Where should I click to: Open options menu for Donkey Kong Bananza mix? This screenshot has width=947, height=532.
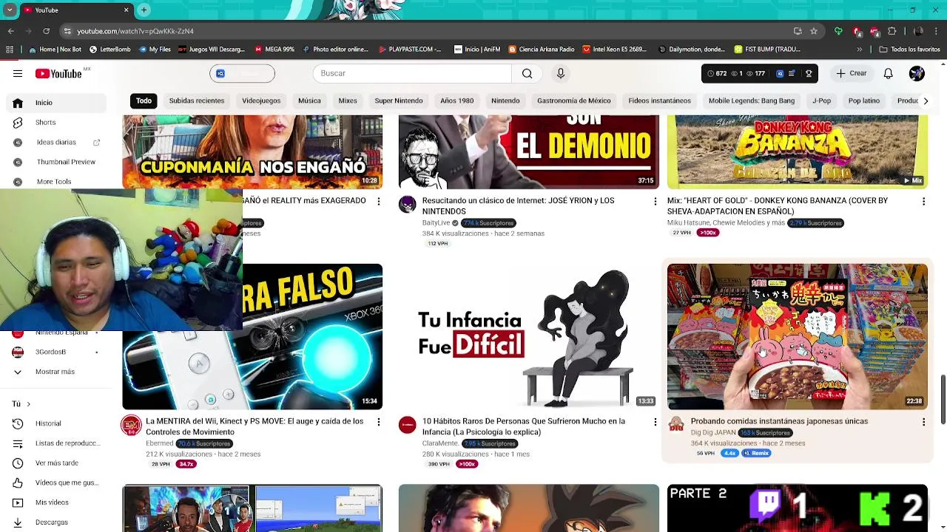point(923,201)
